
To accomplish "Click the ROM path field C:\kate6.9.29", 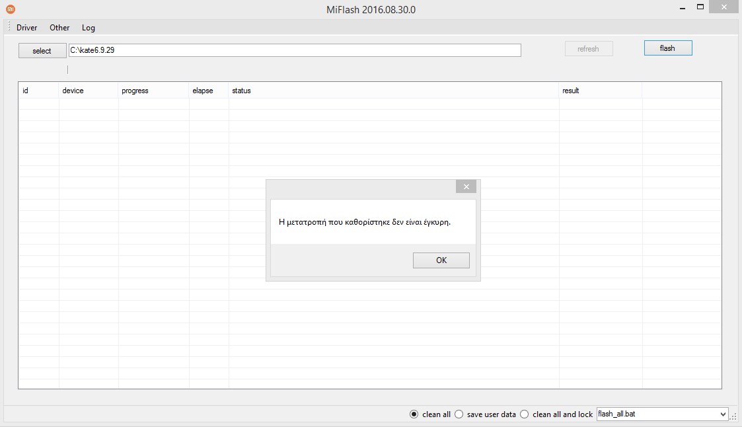I will [295, 50].
